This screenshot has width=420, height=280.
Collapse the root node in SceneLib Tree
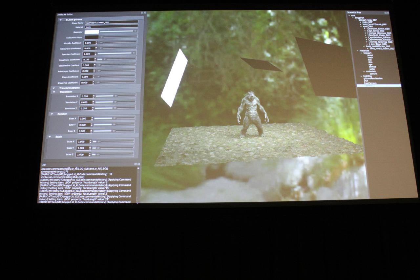tap(349, 15)
